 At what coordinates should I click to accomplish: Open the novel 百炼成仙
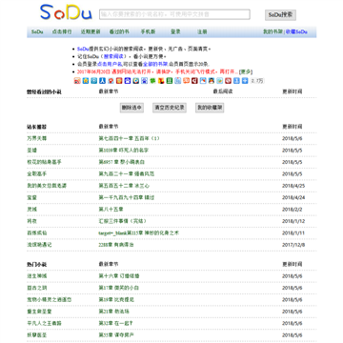[37, 232]
